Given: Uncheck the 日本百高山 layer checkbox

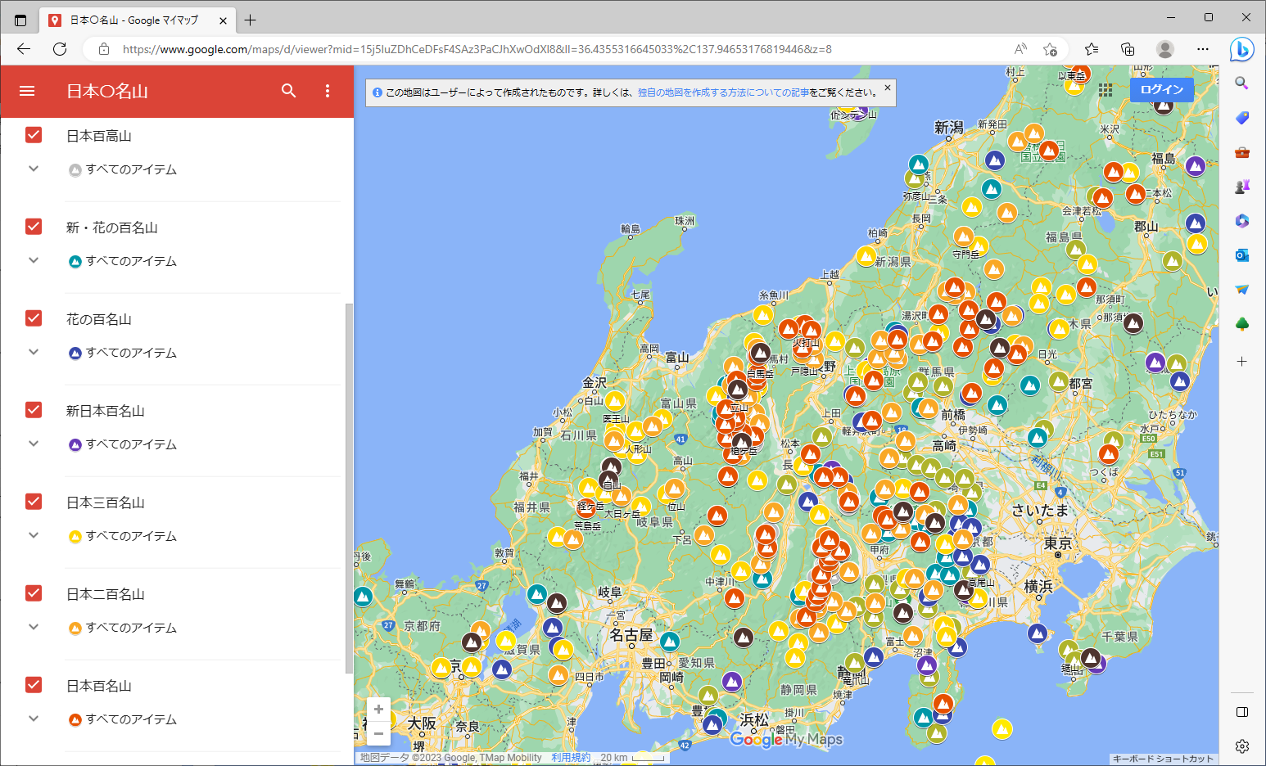Looking at the screenshot, I should click(x=34, y=135).
